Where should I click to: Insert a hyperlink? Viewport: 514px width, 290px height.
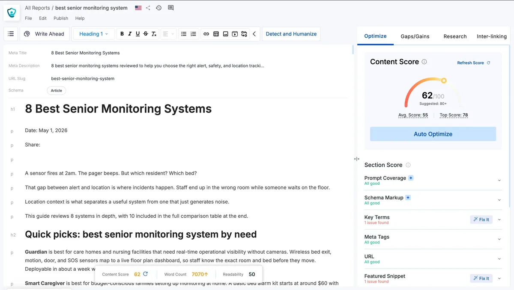coord(206,34)
